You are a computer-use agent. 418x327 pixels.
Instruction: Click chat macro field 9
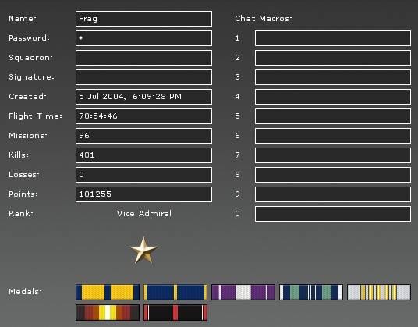(x=333, y=194)
